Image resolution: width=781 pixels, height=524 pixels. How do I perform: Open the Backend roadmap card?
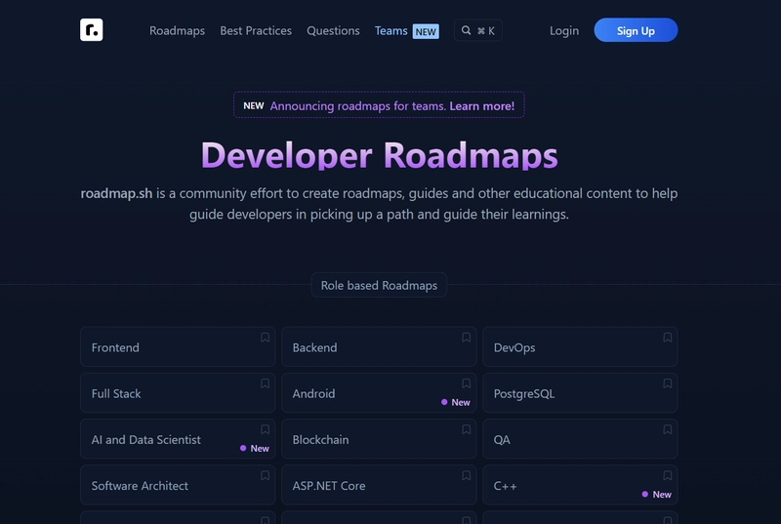pyautogui.click(x=379, y=346)
